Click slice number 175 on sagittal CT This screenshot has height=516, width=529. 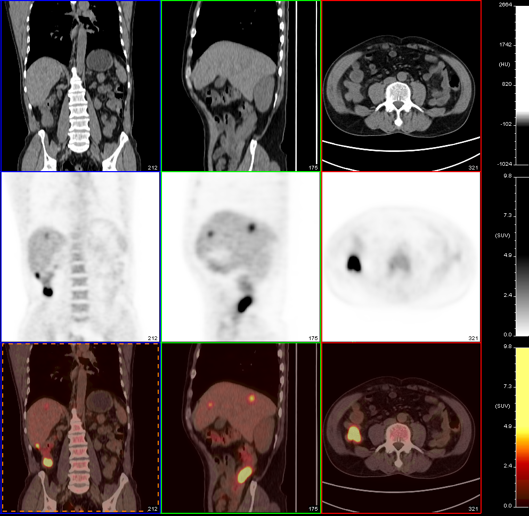tap(313, 167)
